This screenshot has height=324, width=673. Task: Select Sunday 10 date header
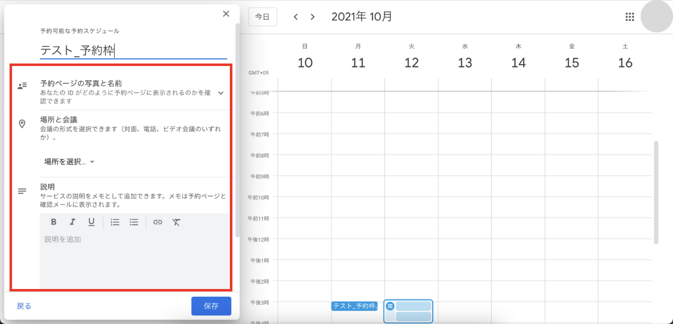tap(305, 62)
